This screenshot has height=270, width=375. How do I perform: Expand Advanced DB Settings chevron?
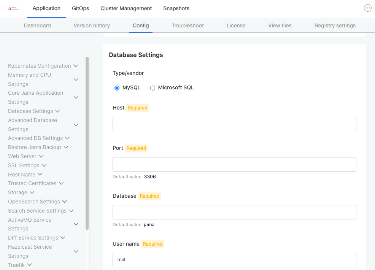tap(67, 138)
